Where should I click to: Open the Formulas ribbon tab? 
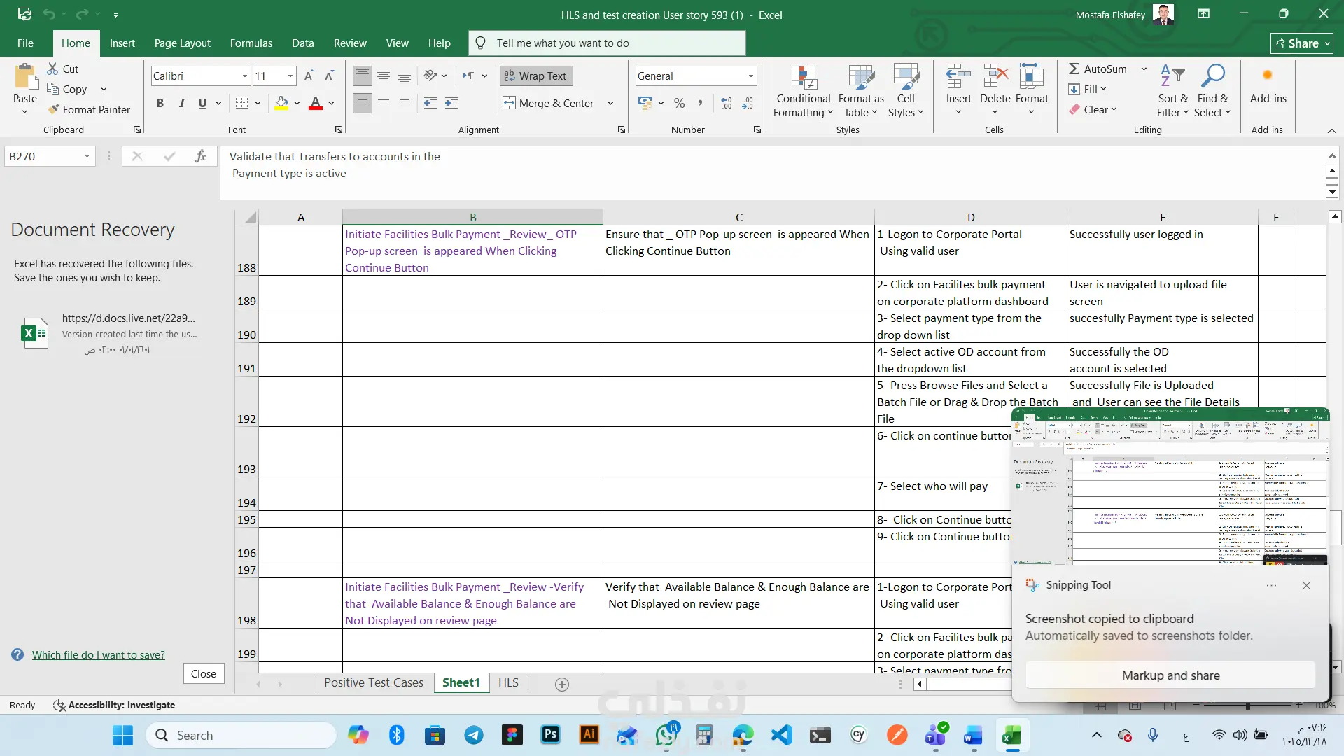click(x=251, y=43)
